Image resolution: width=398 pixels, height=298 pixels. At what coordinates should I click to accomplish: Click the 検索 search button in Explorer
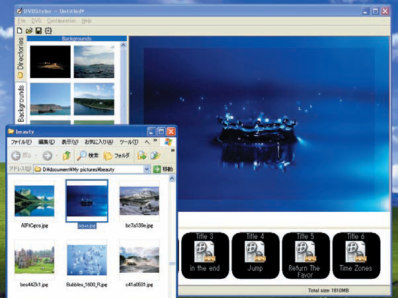pos(88,156)
